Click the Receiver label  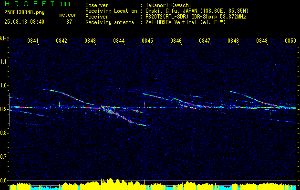(x=97, y=17)
